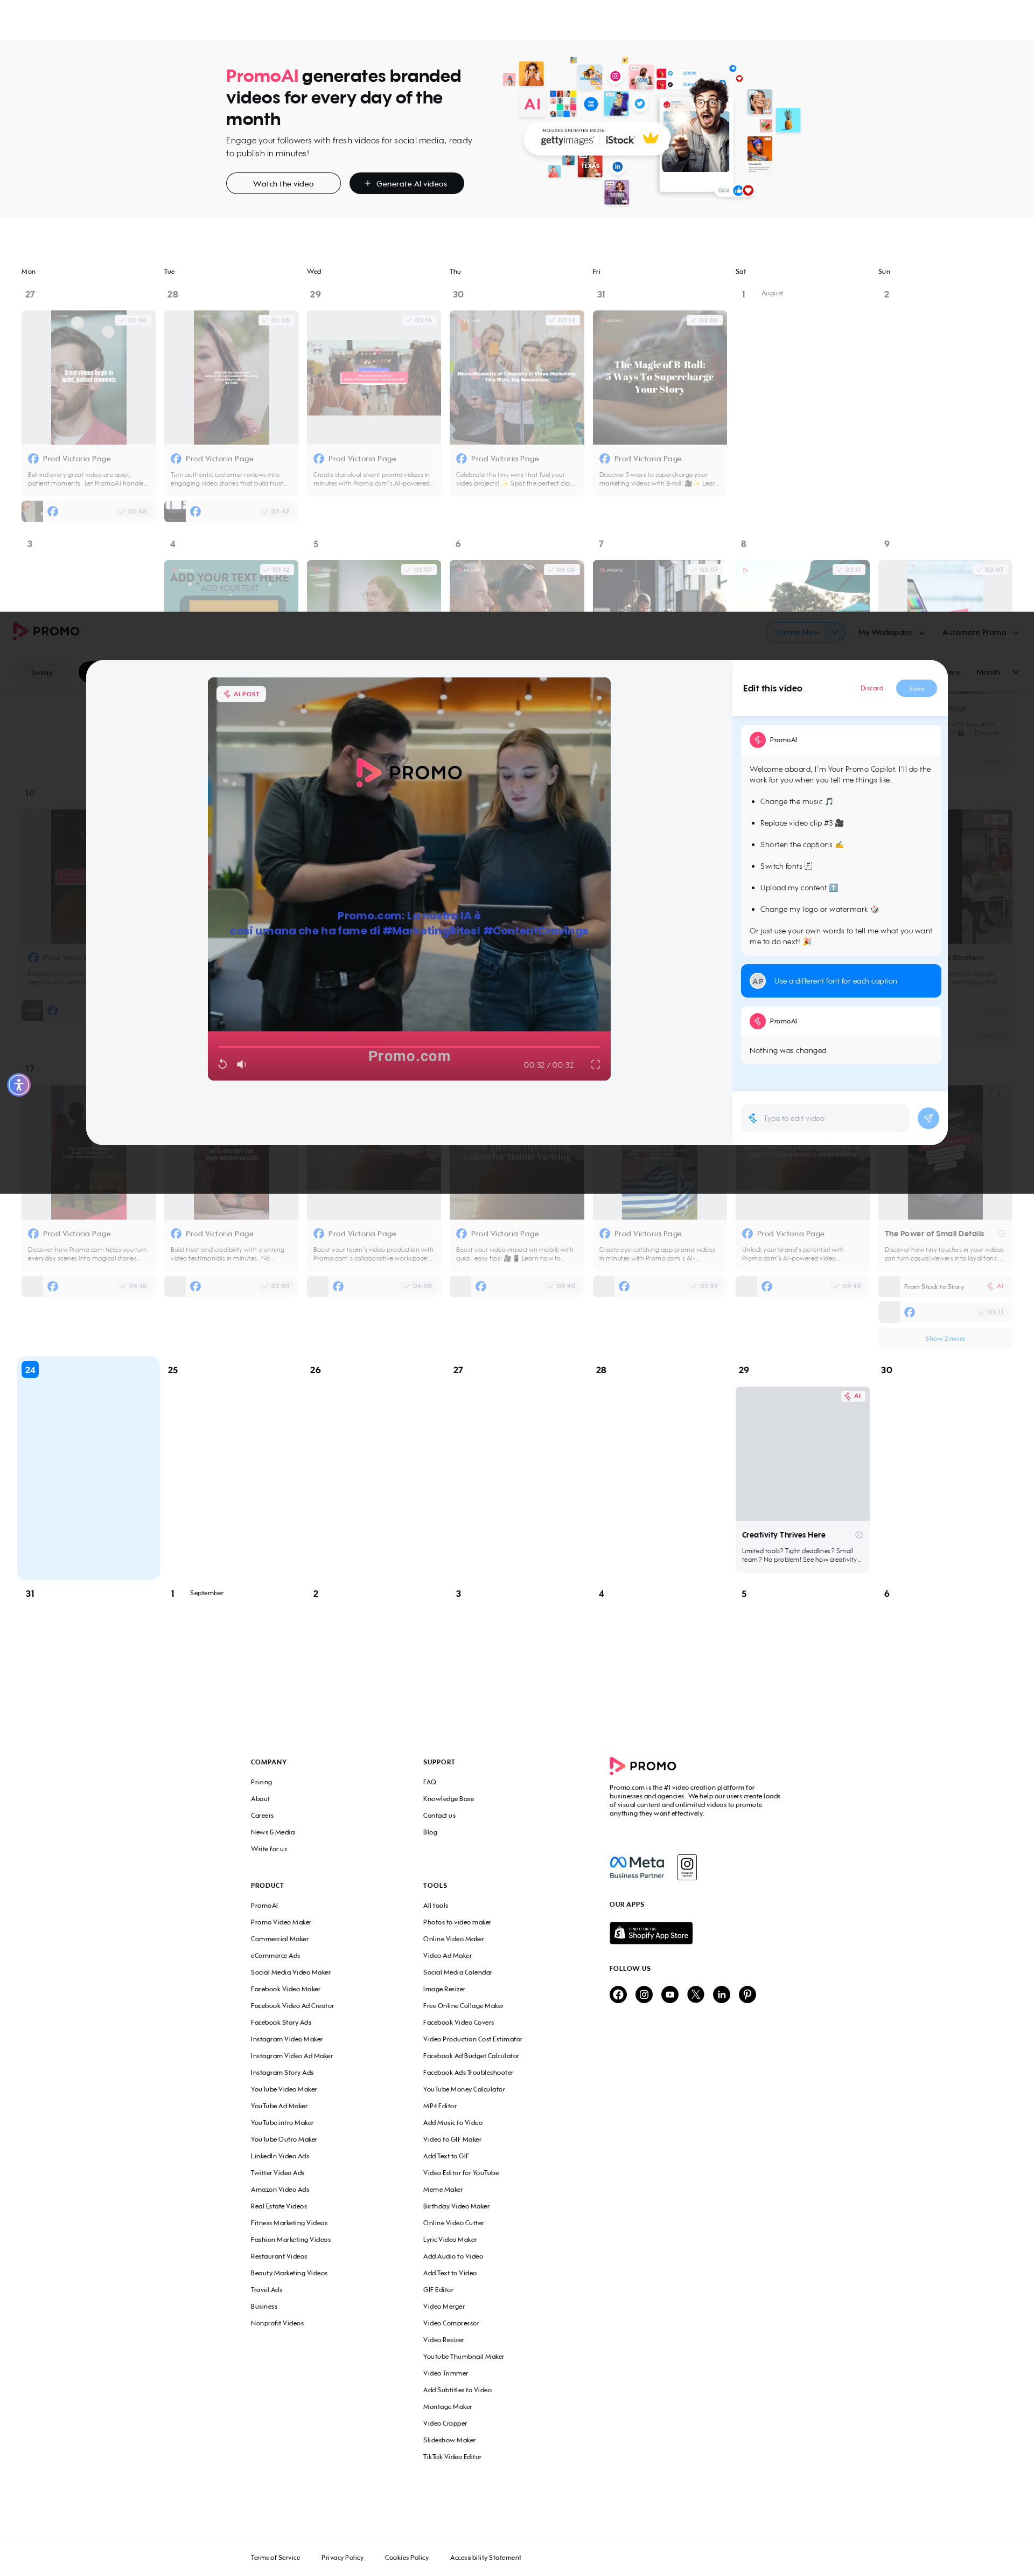Send the edit prompt with the paper plane button

(928, 1118)
